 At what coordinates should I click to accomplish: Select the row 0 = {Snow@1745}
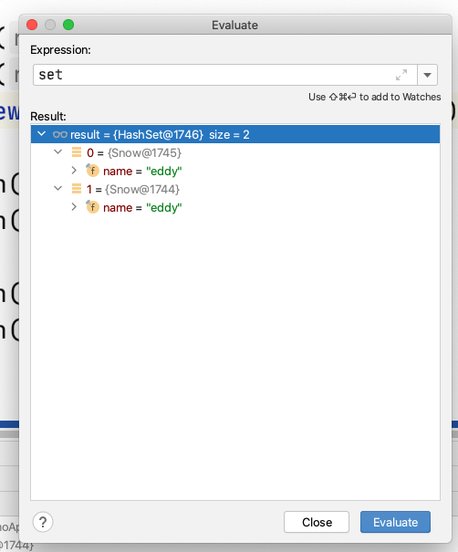tap(235, 152)
